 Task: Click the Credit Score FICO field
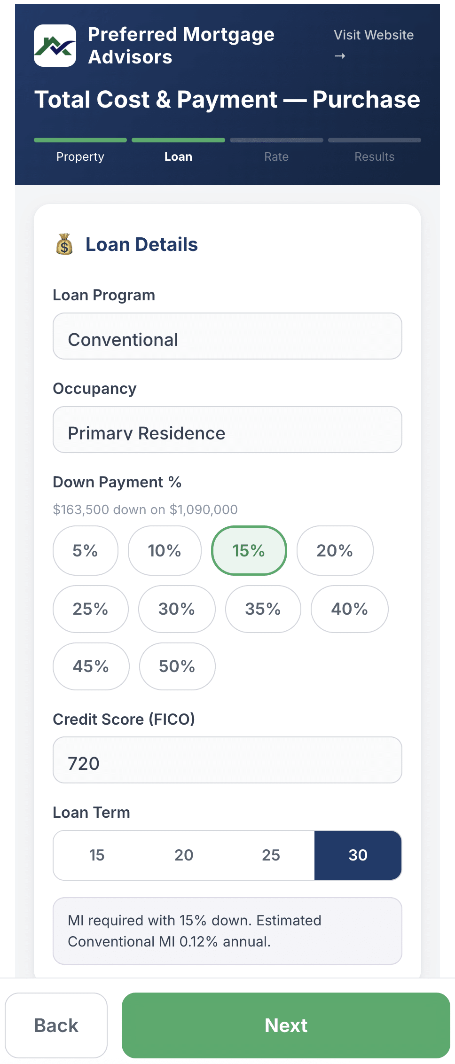(x=227, y=760)
